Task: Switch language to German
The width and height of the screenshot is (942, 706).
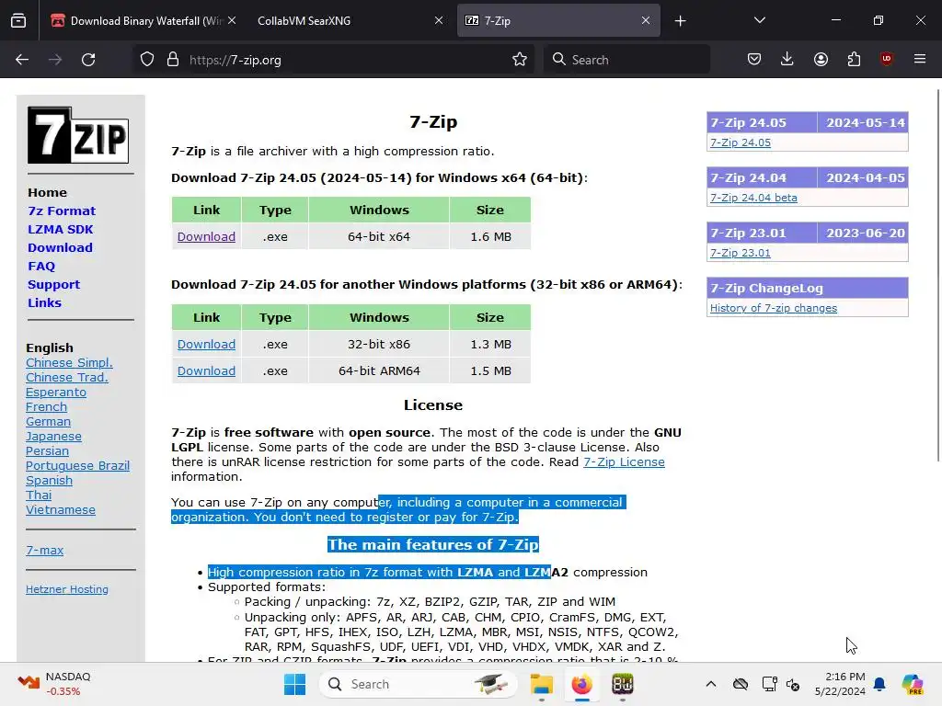Action: 48,421
